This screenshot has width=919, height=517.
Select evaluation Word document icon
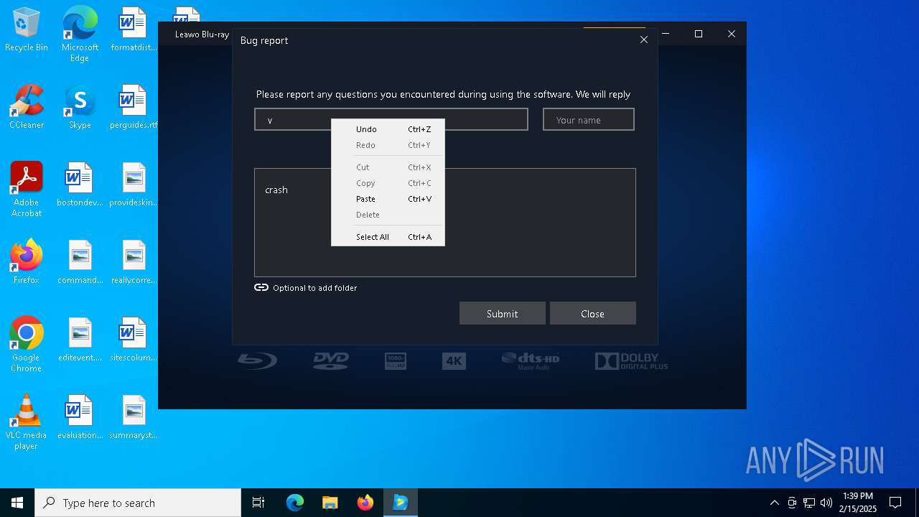tap(80, 417)
